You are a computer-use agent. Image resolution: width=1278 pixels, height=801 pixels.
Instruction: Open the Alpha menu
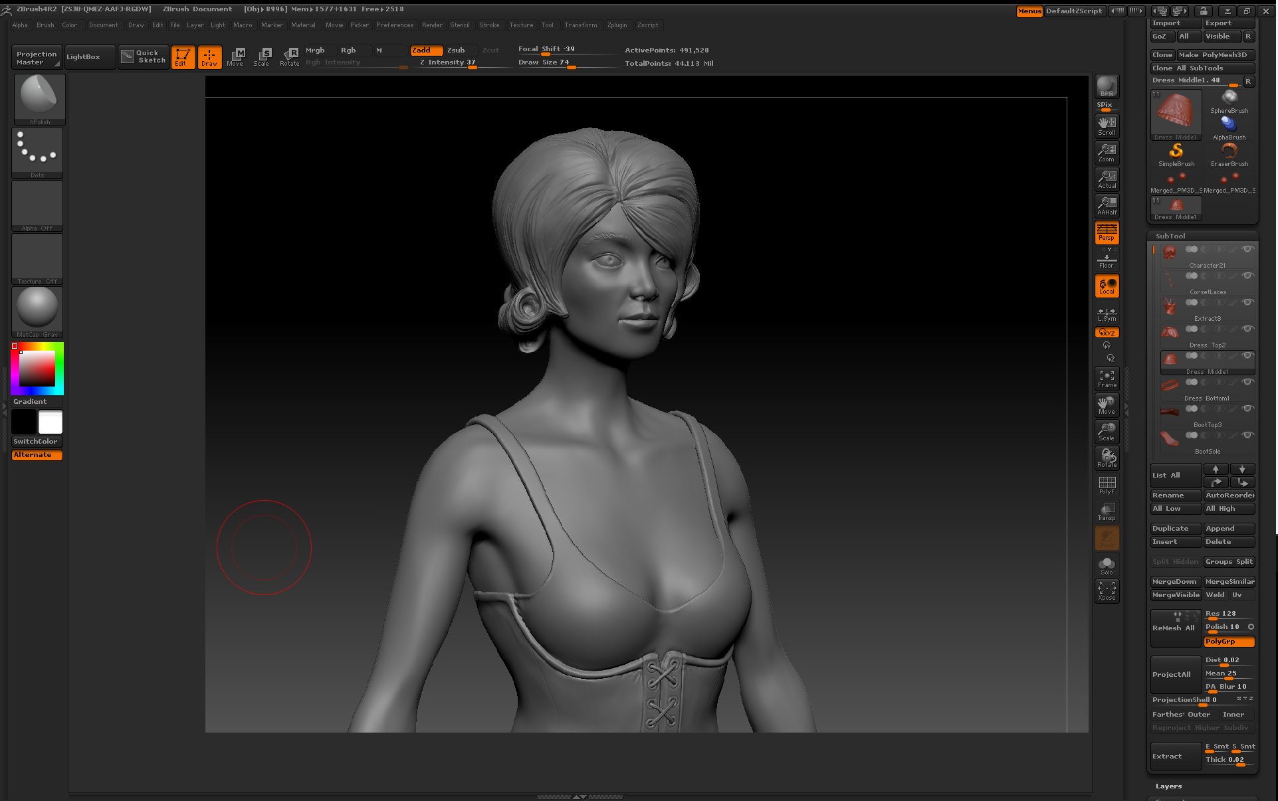pos(20,25)
